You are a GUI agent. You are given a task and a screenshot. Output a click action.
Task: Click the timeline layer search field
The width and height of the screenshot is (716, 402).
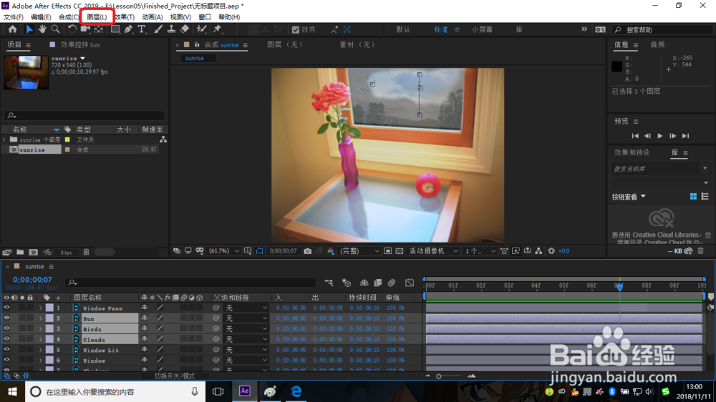coord(191,283)
